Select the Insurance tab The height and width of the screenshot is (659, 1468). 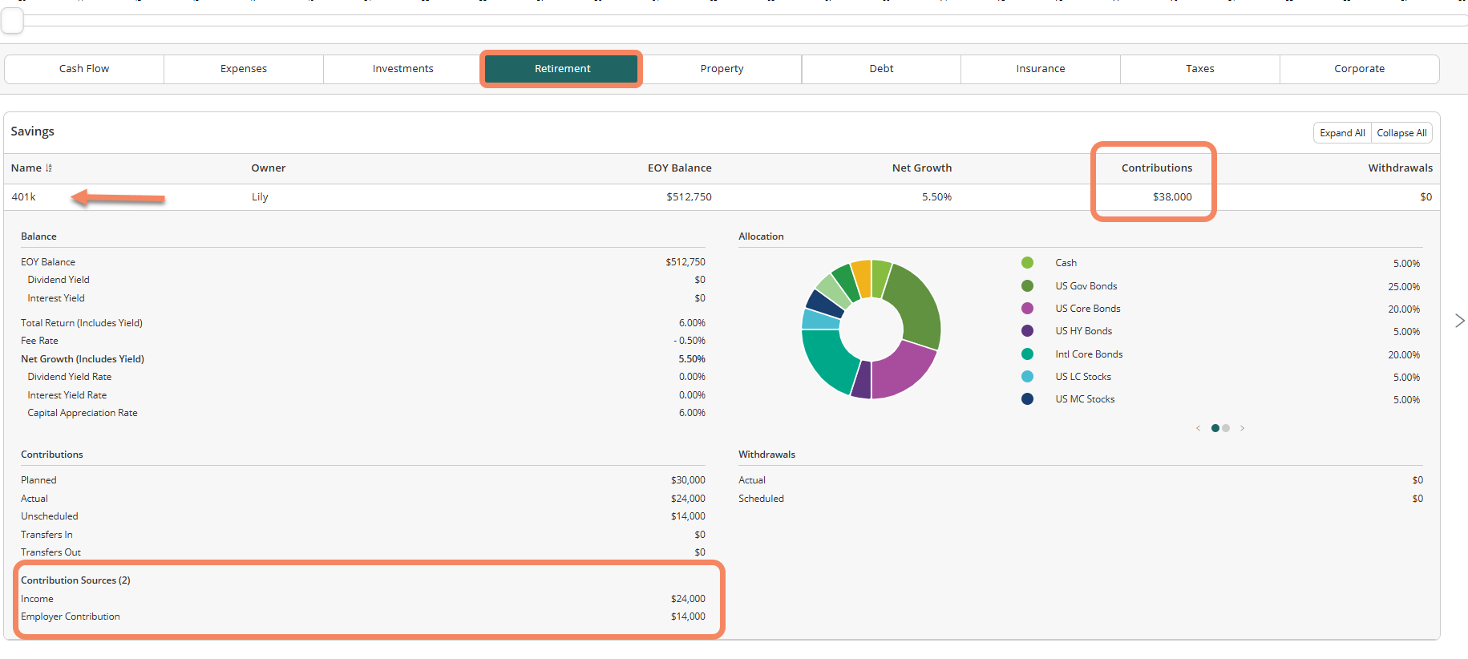coord(1040,69)
